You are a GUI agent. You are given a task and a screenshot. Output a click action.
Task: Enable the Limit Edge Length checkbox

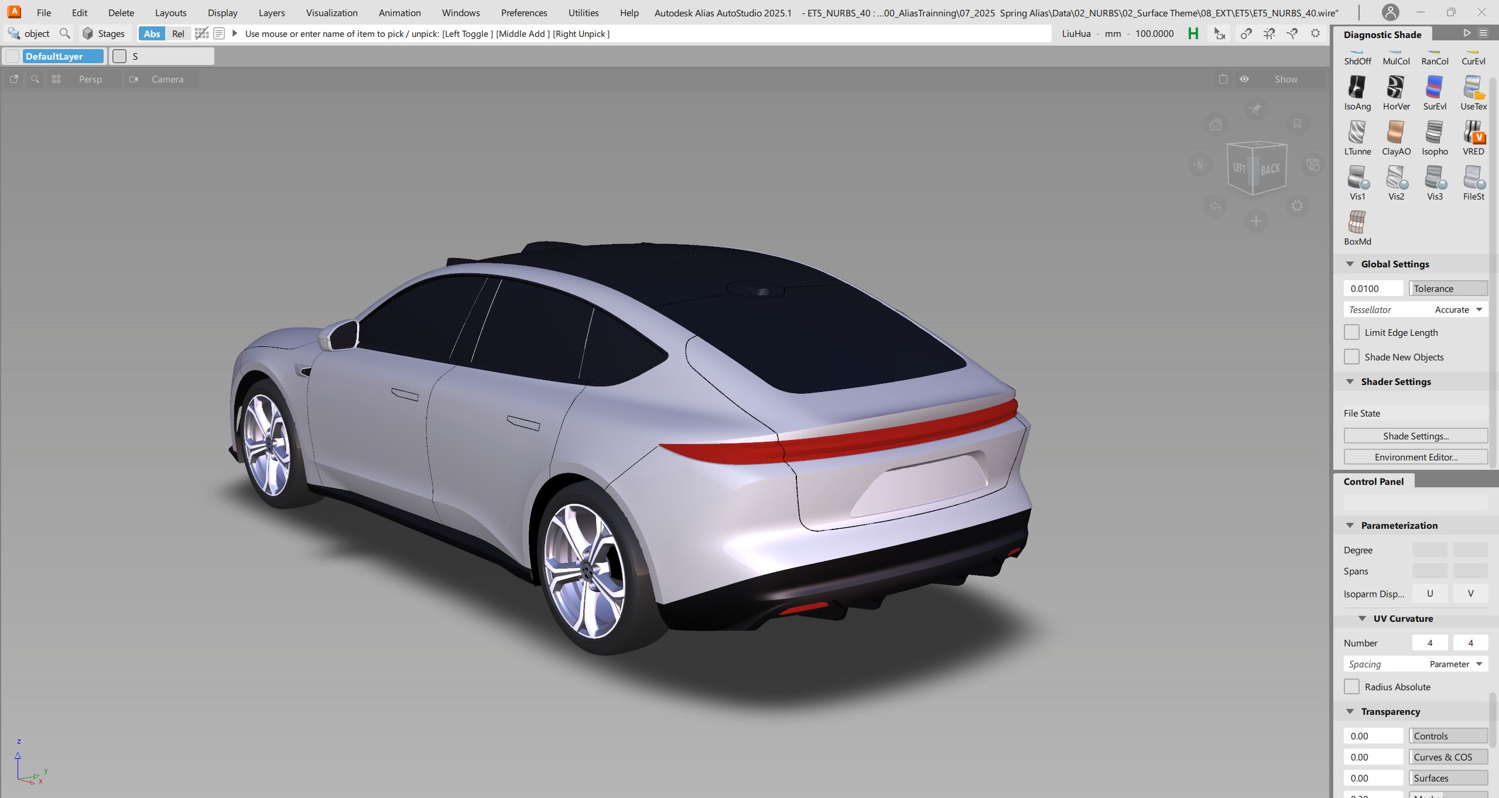click(1351, 332)
